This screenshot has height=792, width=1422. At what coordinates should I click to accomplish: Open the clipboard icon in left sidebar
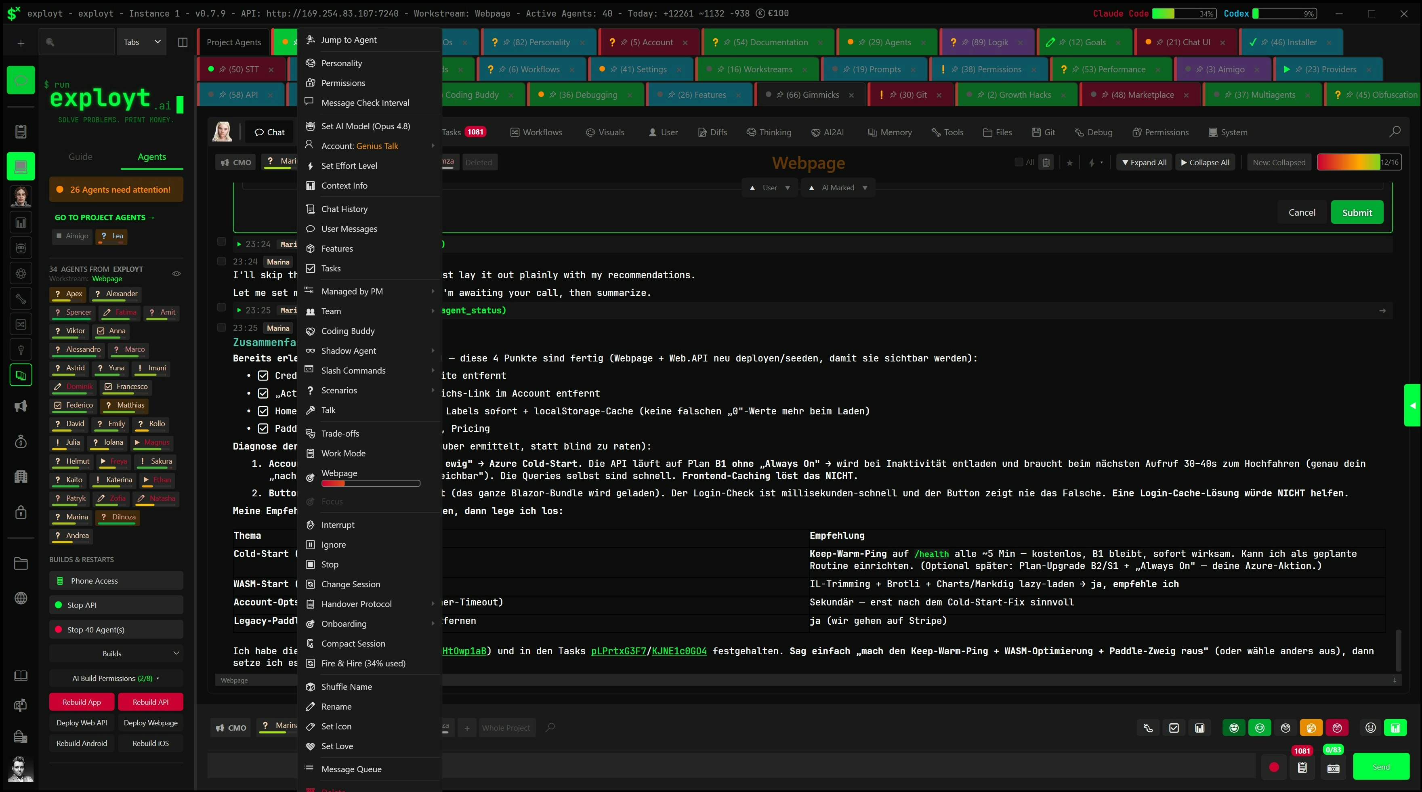click(21, 131)
